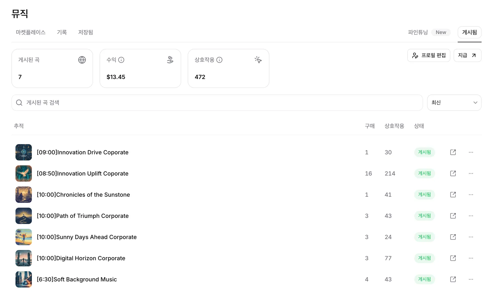Click info icon next to 수익
Viewport: 493px width, 305px height.
pyautogui.click(x=121, y=60)
